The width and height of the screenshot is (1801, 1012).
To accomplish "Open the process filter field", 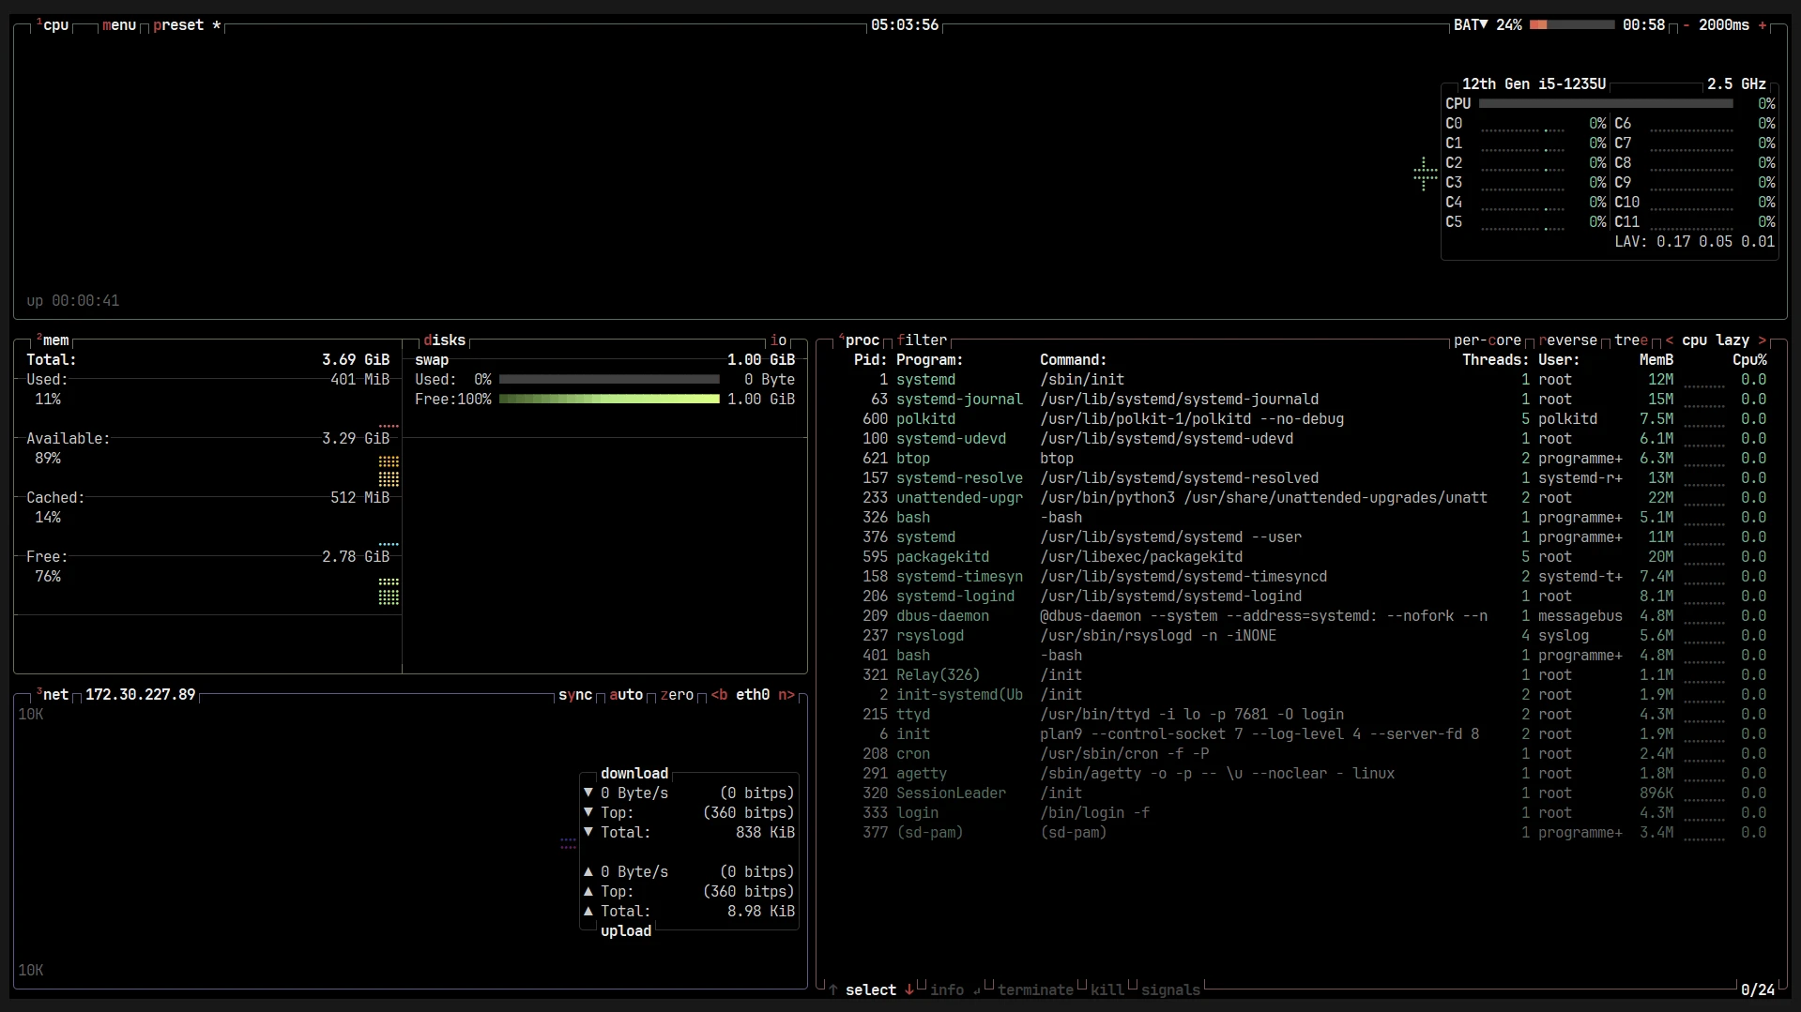I will click(922, 340).
